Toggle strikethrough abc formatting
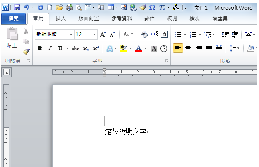Image resolution: width=259 pixels, height=167 pixels. pyautogui.click(x=76, y=49)
